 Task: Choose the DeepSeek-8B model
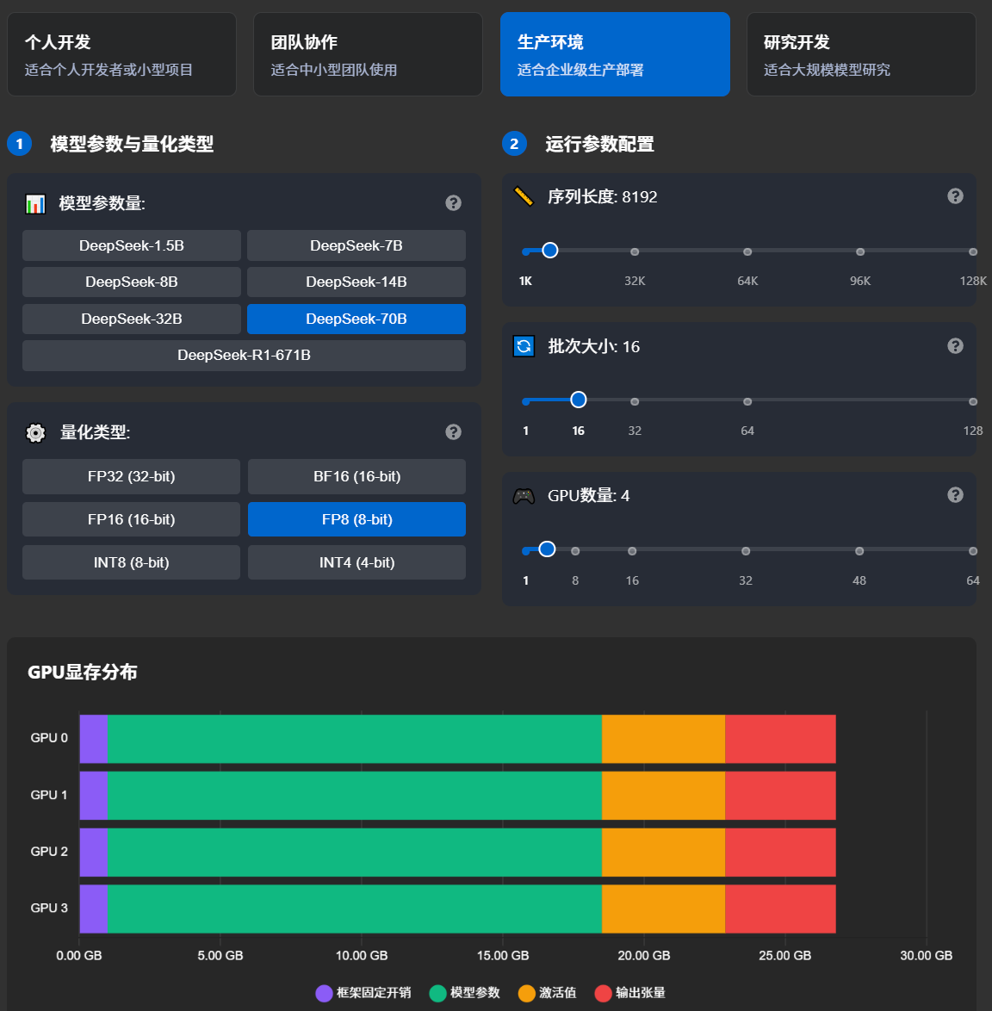click(x=132, y=282)
